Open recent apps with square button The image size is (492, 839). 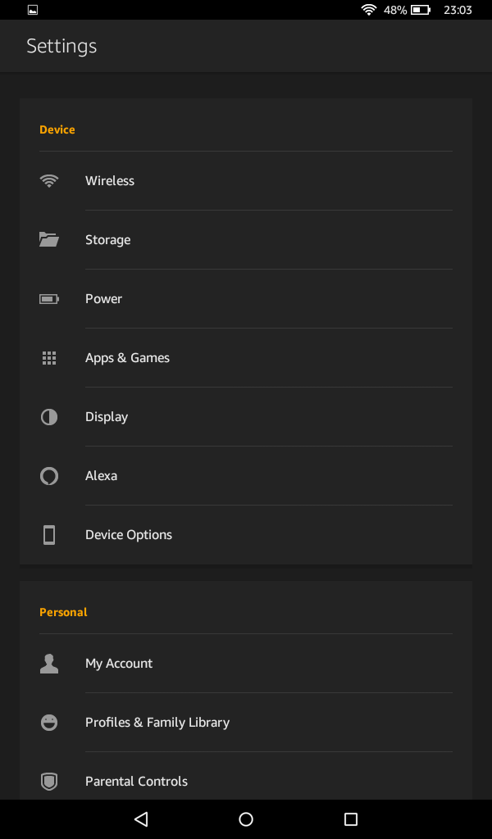351,819
